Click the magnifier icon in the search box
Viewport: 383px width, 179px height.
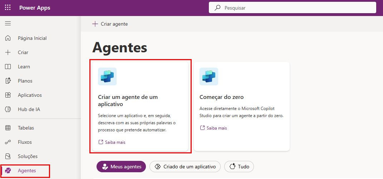coord(217,8)
